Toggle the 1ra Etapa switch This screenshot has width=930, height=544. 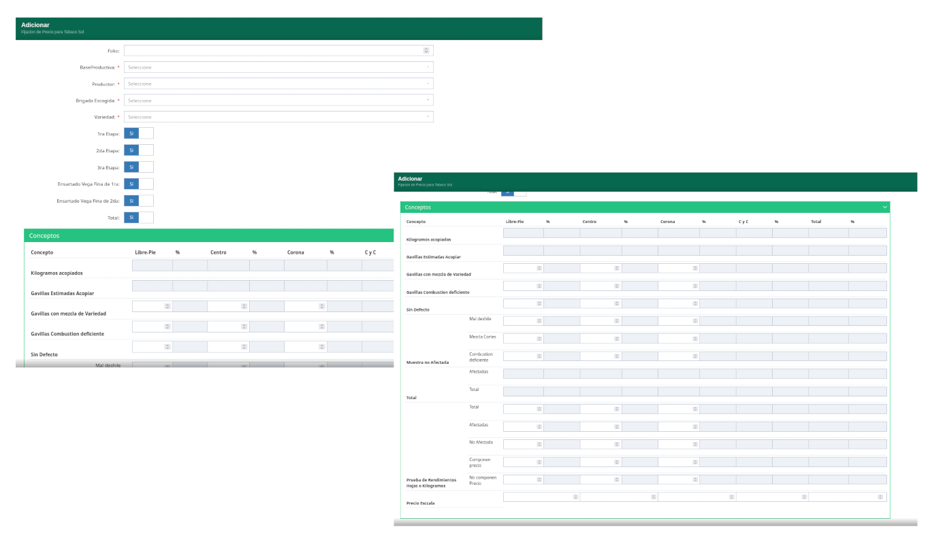(138, 133)
